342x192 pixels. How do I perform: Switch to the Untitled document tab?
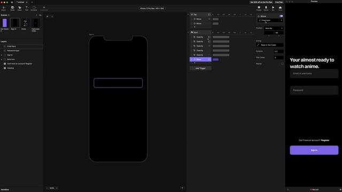pyautogui.click(x=20, y=2)
